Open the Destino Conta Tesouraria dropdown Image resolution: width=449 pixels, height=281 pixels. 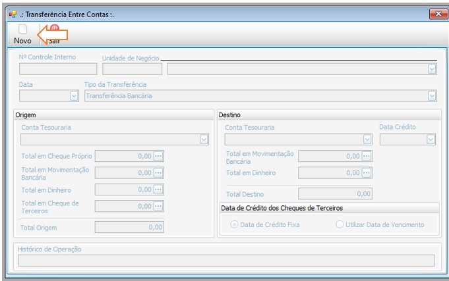(367, 140)
